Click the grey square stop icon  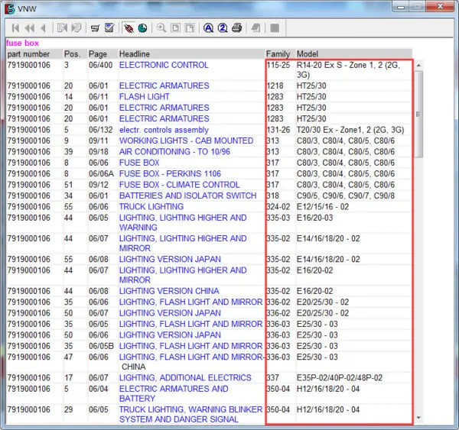click(x=275, y=28)
